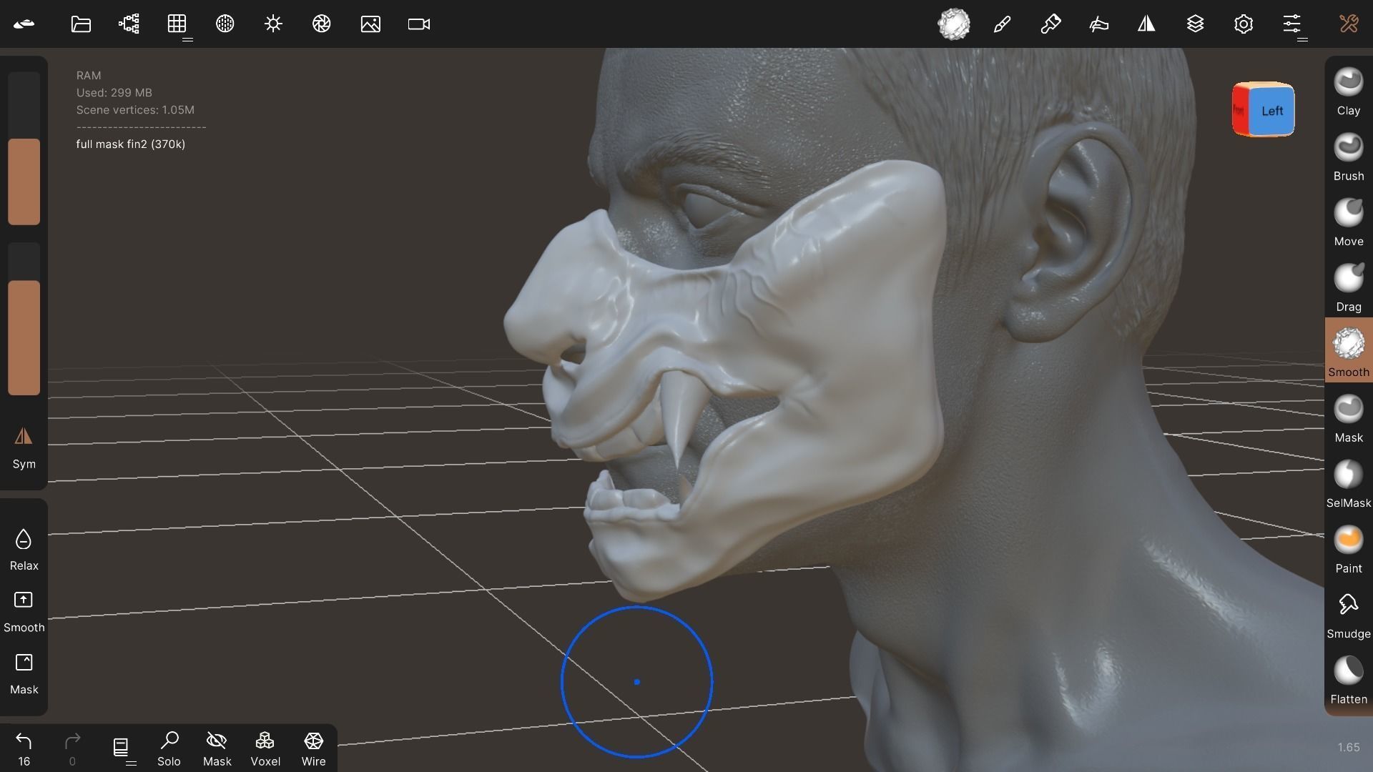Select the Smudge tool

click(1349, 615)
